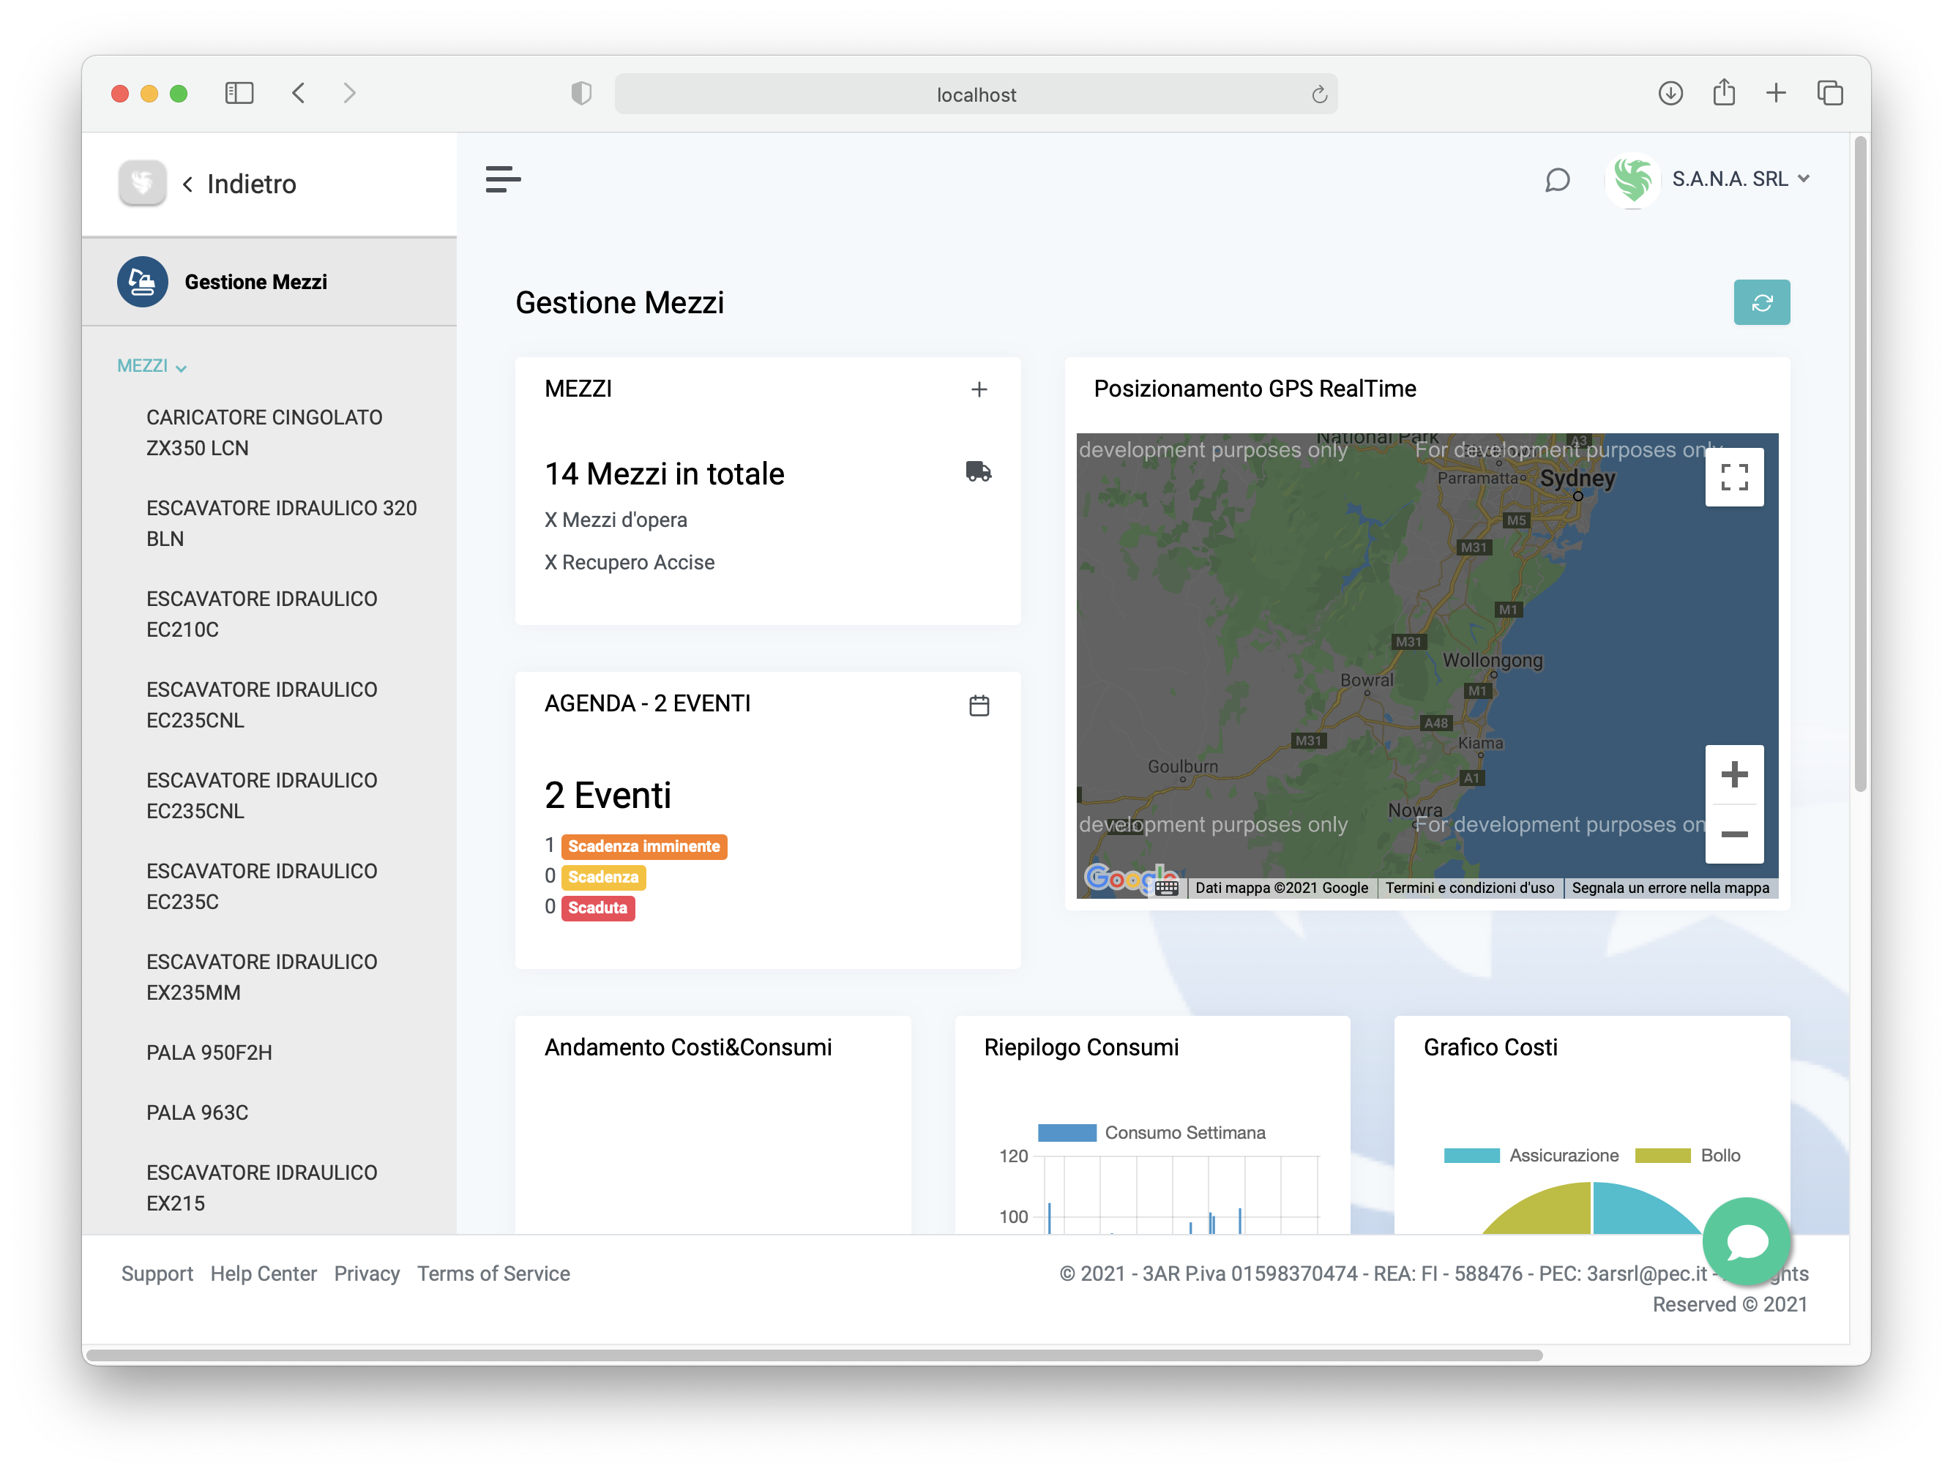Go back with Safari back arrow
The image size is (1953, 1474).
click(299, 94)
